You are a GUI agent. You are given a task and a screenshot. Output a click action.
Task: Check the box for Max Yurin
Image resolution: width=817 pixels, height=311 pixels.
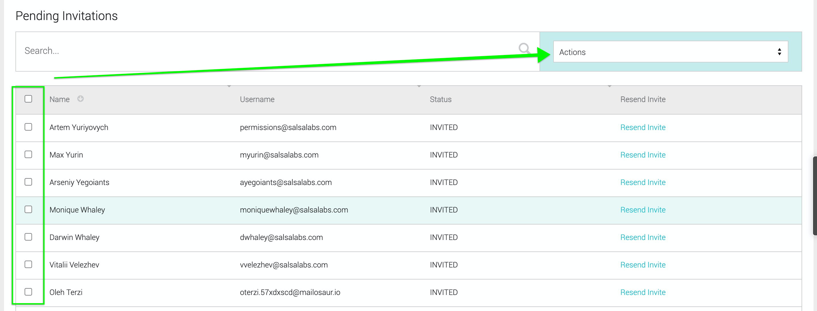point(28,155)
